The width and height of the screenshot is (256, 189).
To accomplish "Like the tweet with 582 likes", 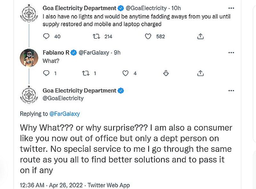I will point(148,37).
